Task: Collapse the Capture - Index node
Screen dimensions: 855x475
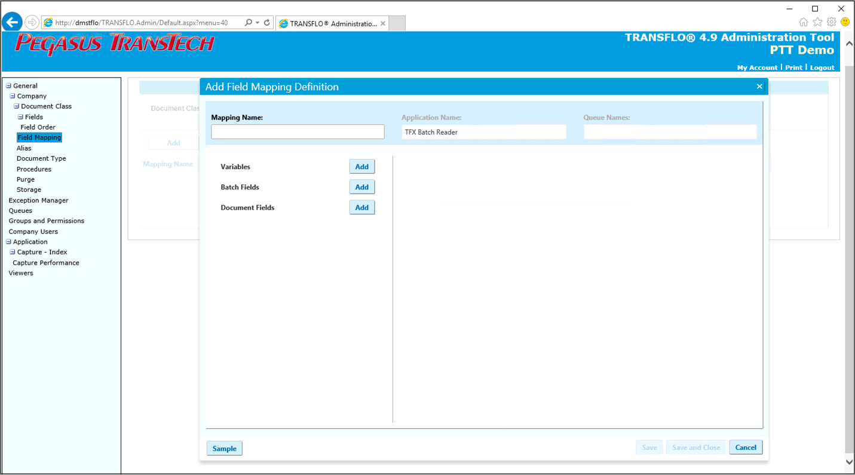Action: pos(13,252)
